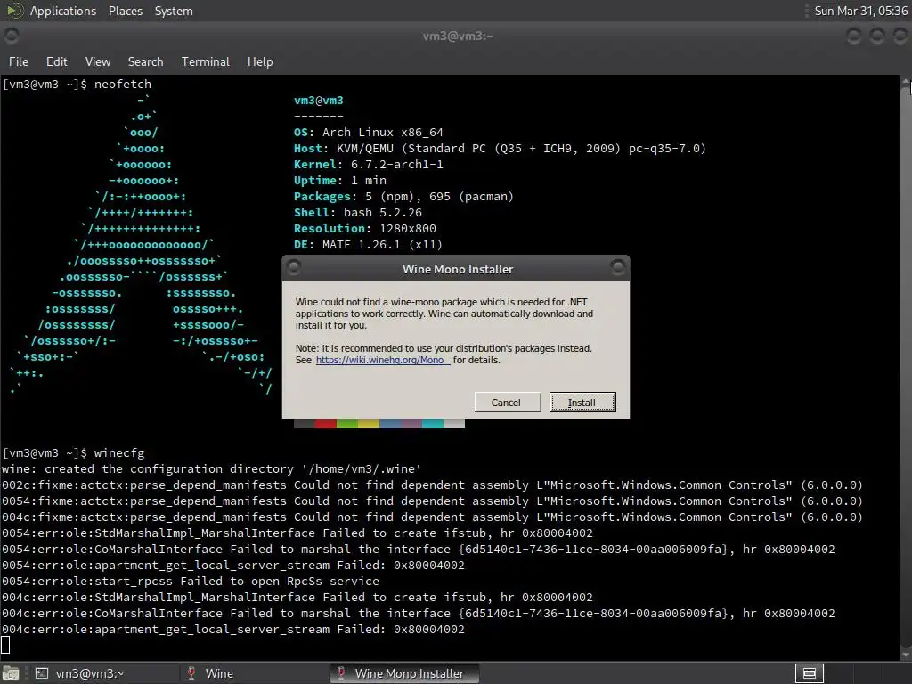The height and width of the screenshot is (684, 912).
Task: Click the '[vm3@vm3 ~]$ neofetch' prompt line
Action: 77,85
